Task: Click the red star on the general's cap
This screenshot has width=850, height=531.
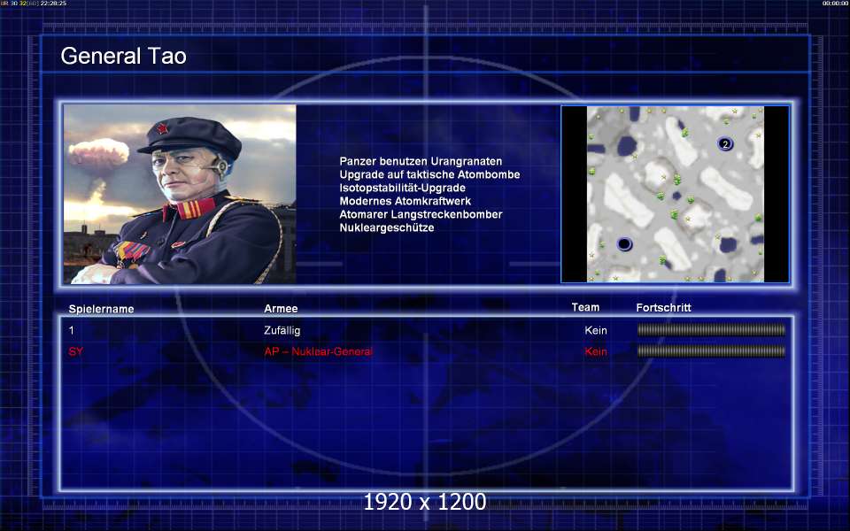Action: [x=161, y=128]
